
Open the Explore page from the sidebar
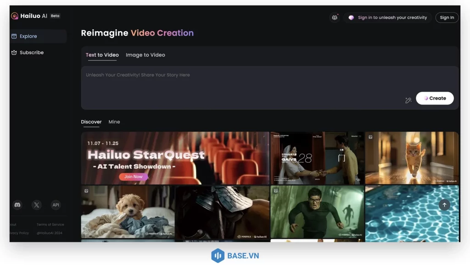(38, 36)
